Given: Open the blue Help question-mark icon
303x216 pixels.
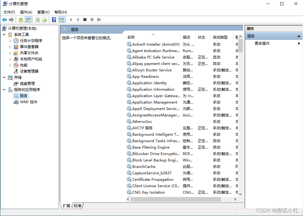Looking at the screenshot, I should click(54, 20).
